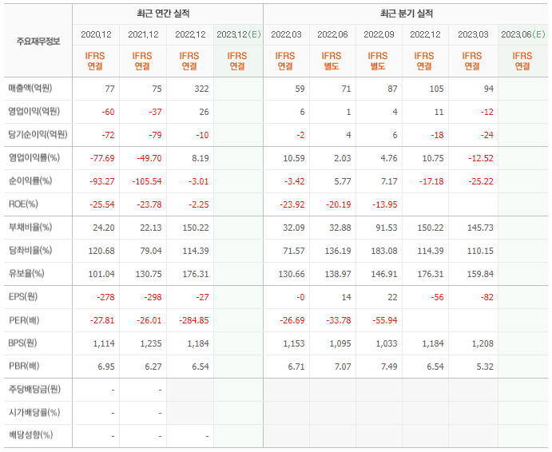Image resolution: width=552 pixels, height=452 pixels.
Task: Click the BPS(원) row label
Action: [x=22, y=343]
